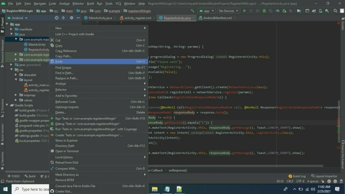Image resolution: width=345 pixels, height=194 pixels.
Task: Open the app run configuration dropdown
Action: [206, 11]
